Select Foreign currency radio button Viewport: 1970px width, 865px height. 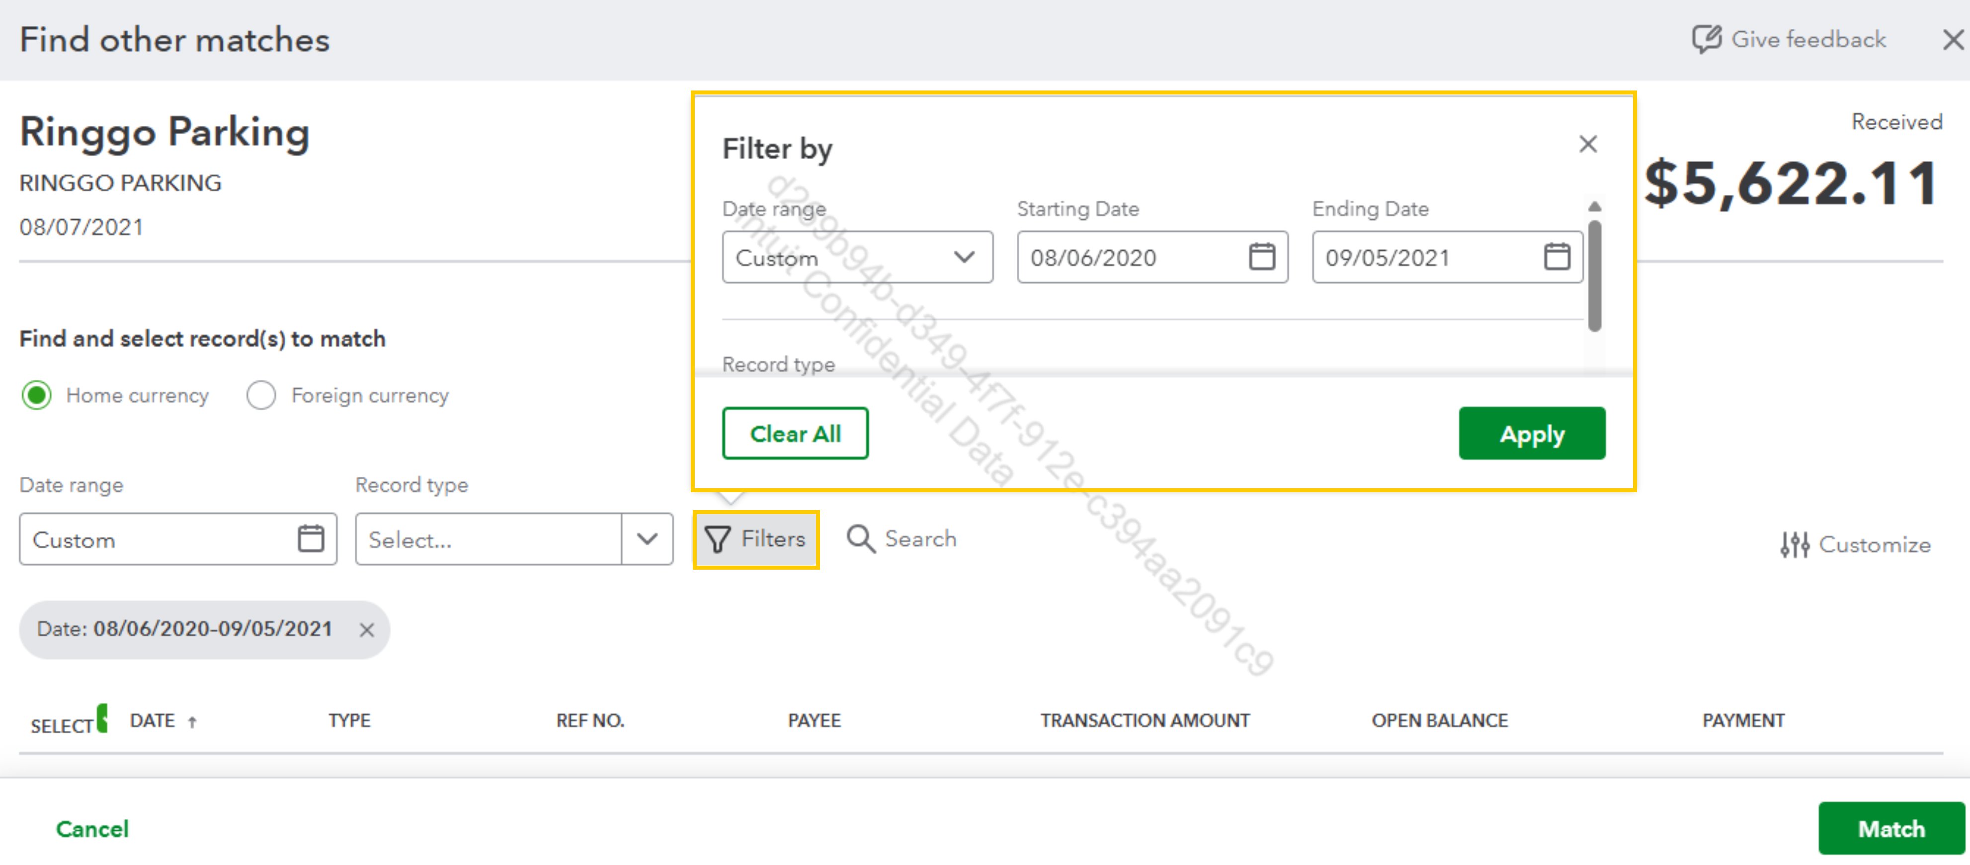(261, 395)
